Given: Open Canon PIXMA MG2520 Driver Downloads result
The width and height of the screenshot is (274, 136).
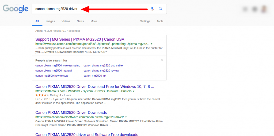Looking at the screenshot, I should 71,112.
